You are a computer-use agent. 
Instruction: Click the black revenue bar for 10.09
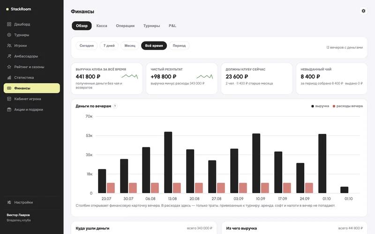click(x=256, y=163)
